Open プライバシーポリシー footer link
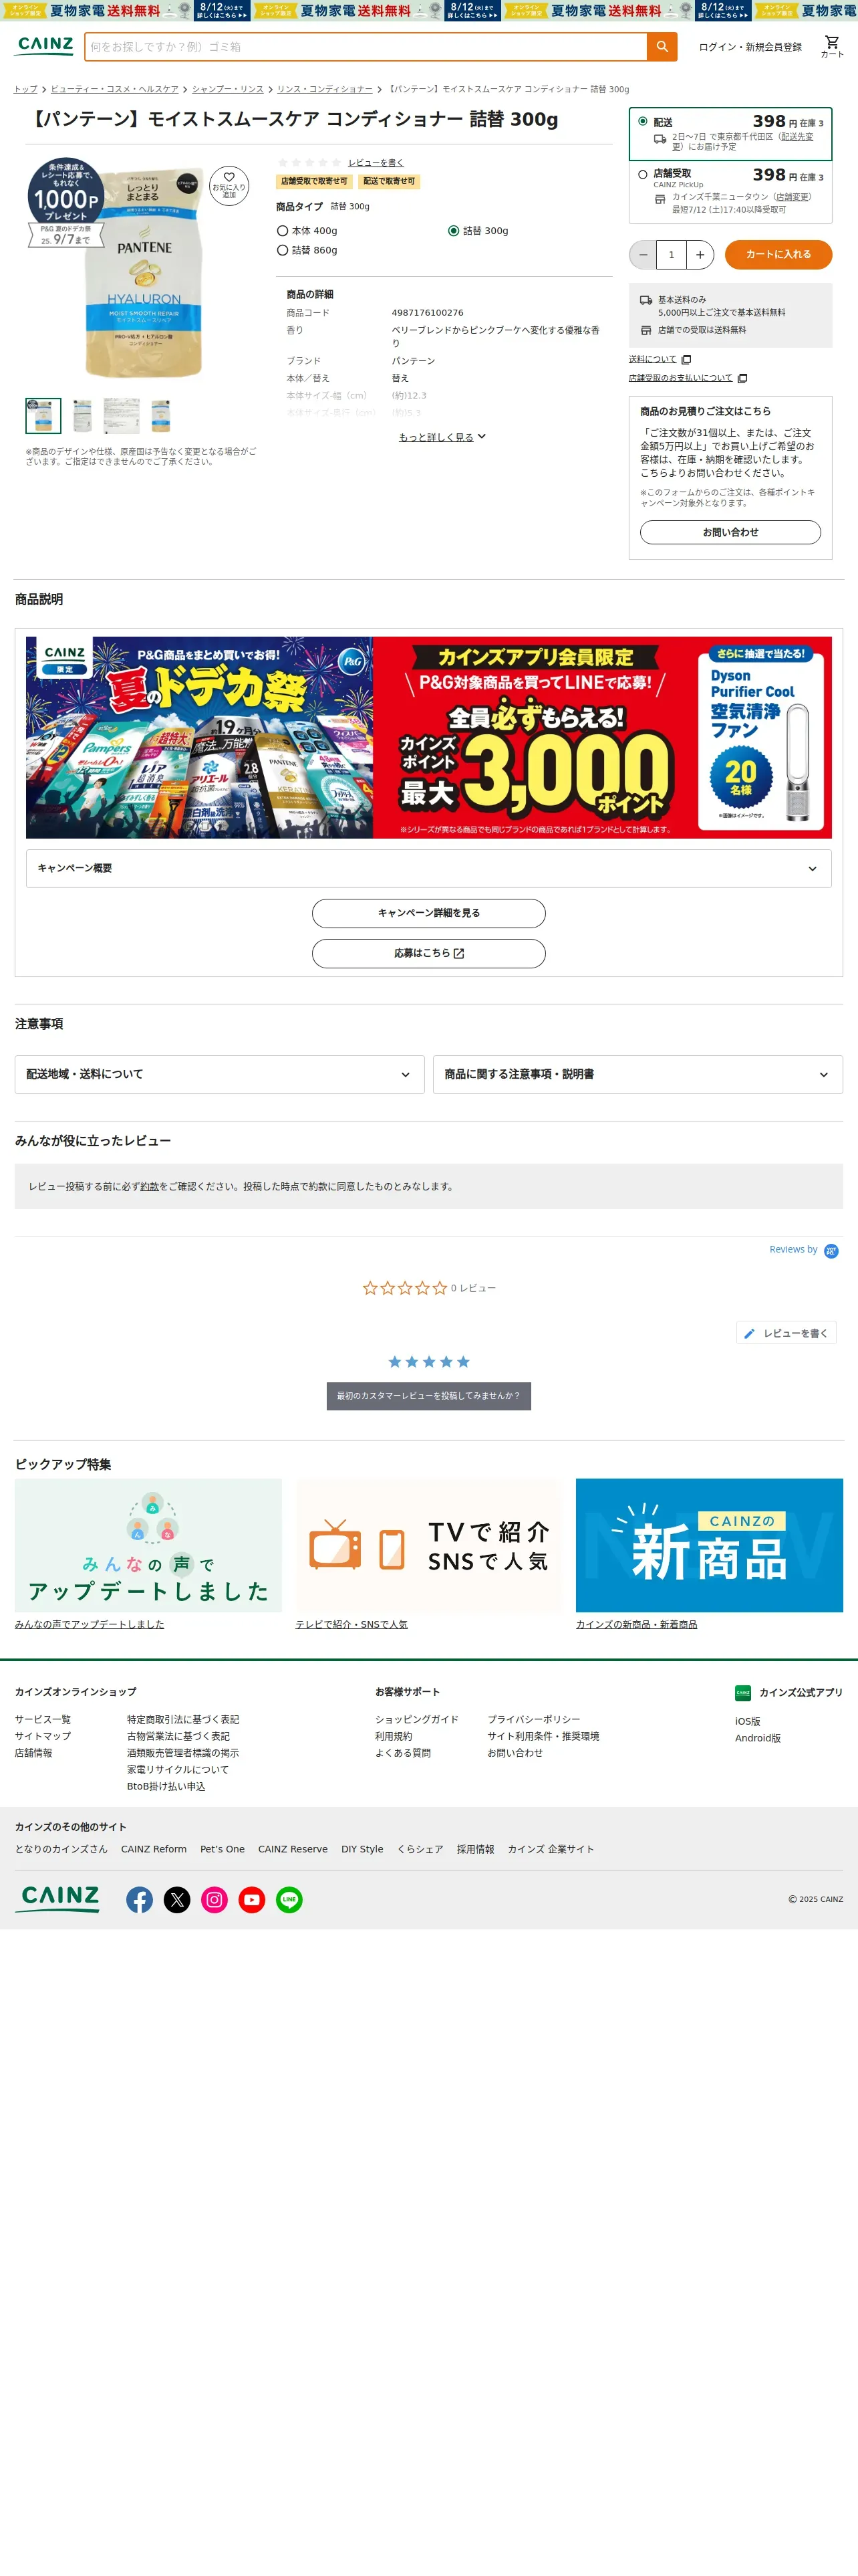858x2576 pixels. pyautogui.click(x=533, y=1720)
